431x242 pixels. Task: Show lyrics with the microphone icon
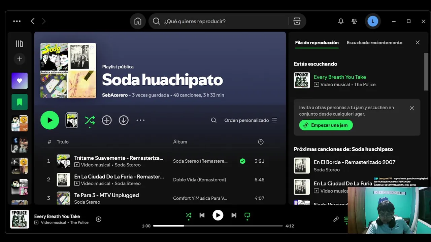click(336, 219)
